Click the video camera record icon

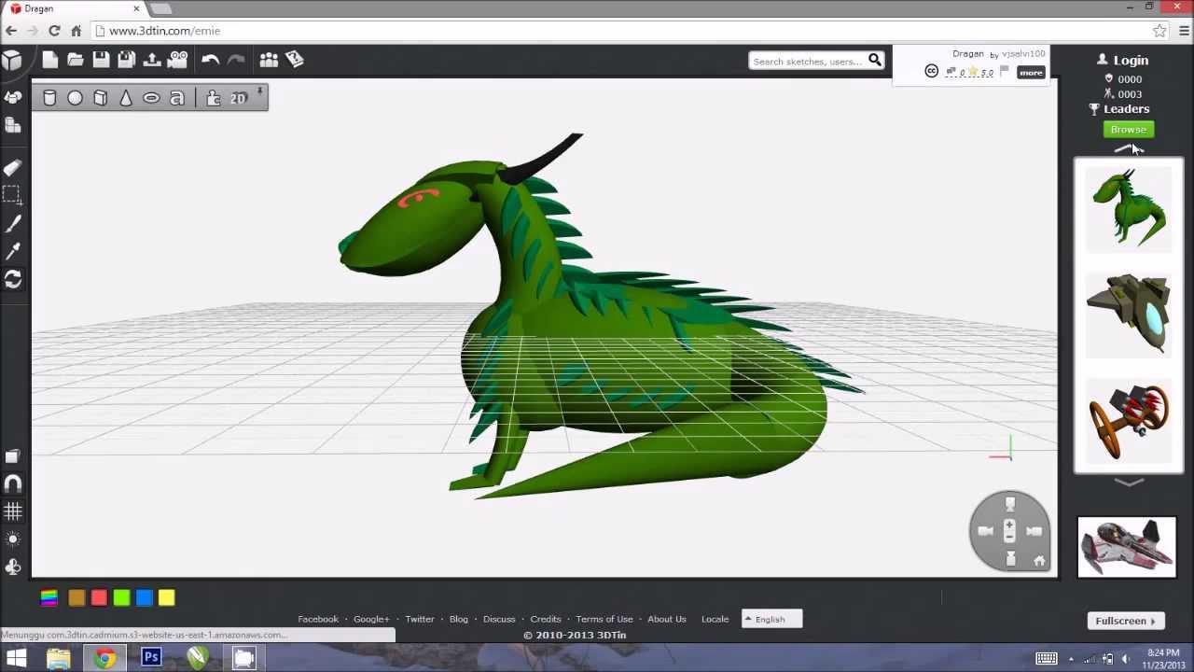point(177,60)
